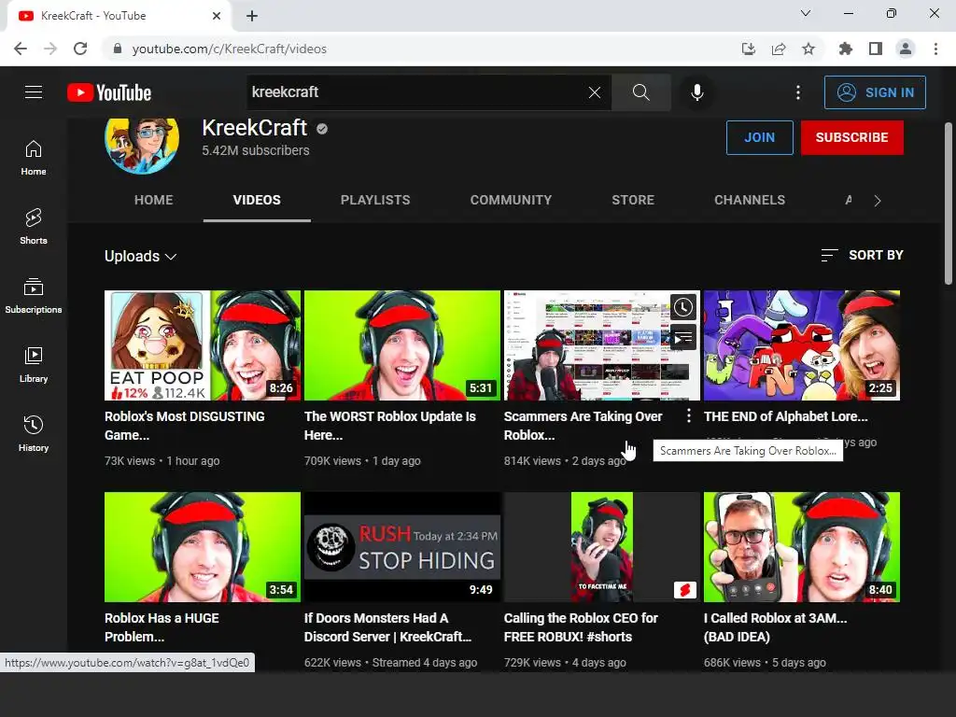Open the Chrome three-dot menu
The width and height of the screenshot is (956, 717).
coord(935,49)
